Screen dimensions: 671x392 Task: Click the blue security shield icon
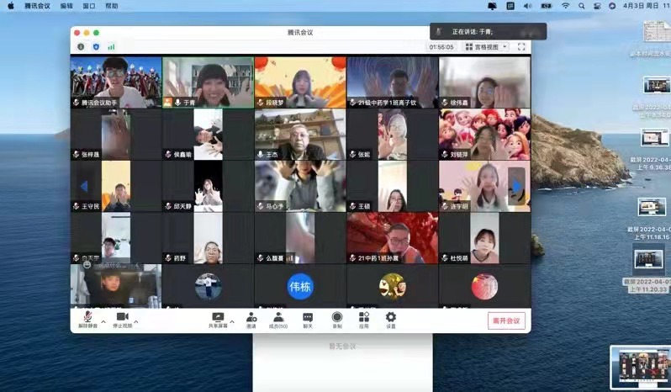95,47
